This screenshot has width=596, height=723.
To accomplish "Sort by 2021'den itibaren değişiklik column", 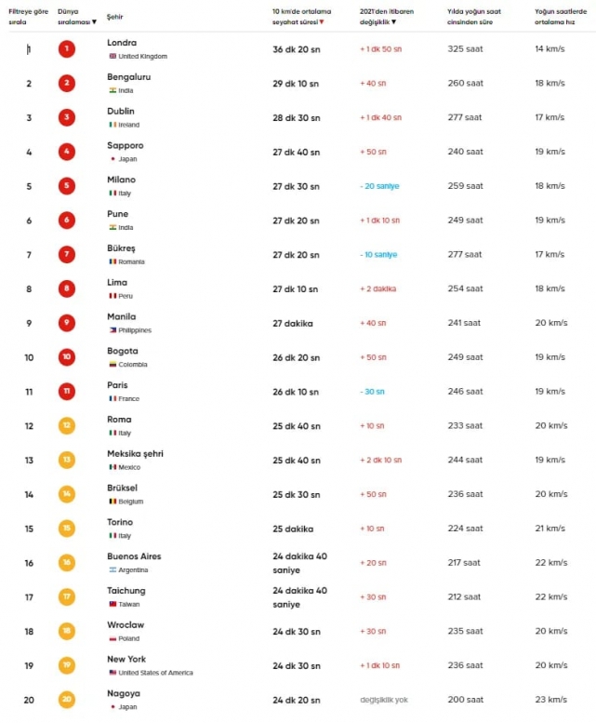I will point(387,17).
